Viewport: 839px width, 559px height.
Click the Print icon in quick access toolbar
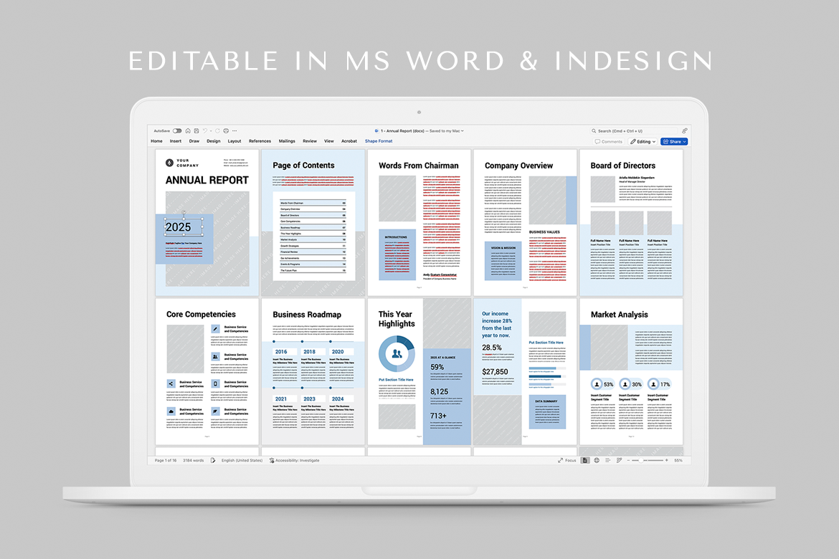point(226,131)
